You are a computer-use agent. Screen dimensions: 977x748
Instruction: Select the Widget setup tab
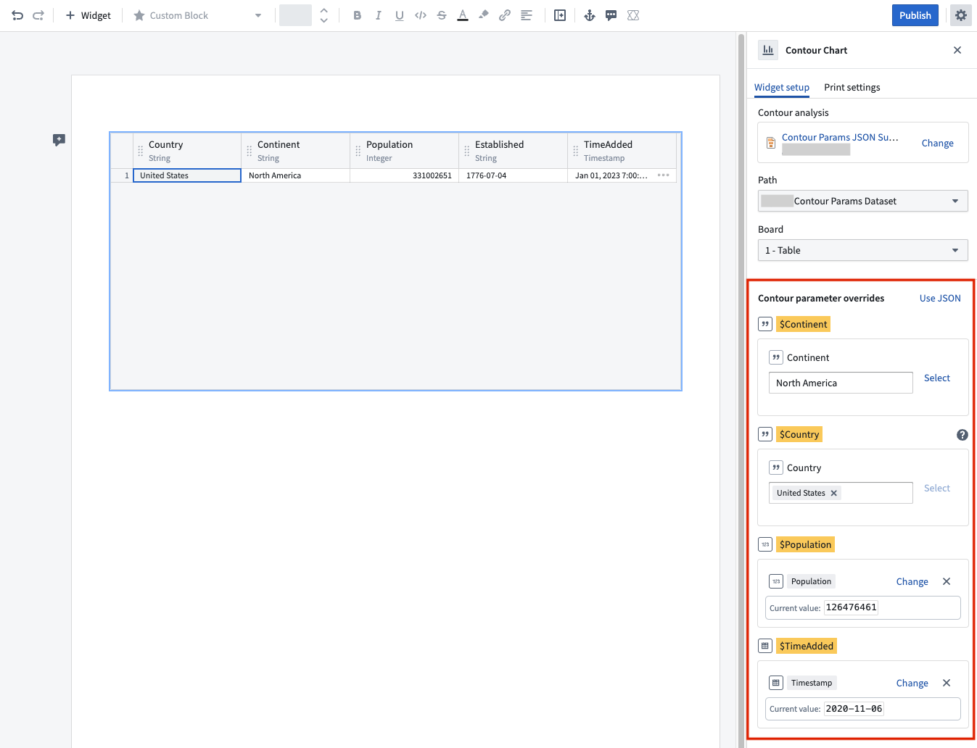pos(782,87)
